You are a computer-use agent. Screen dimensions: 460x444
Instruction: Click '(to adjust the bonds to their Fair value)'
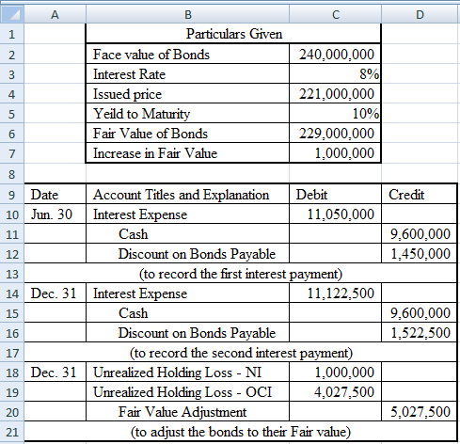[x=241, y=432]
